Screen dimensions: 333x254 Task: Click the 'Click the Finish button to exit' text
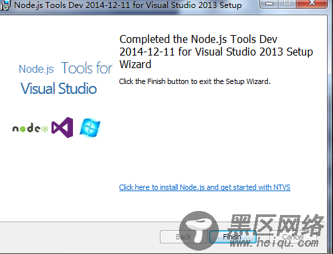194,81
